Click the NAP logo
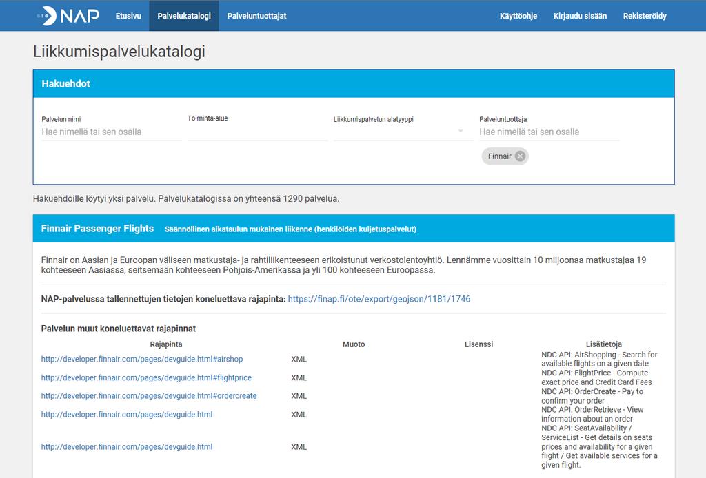Screen dimensions: 706x478 (68, 16)
